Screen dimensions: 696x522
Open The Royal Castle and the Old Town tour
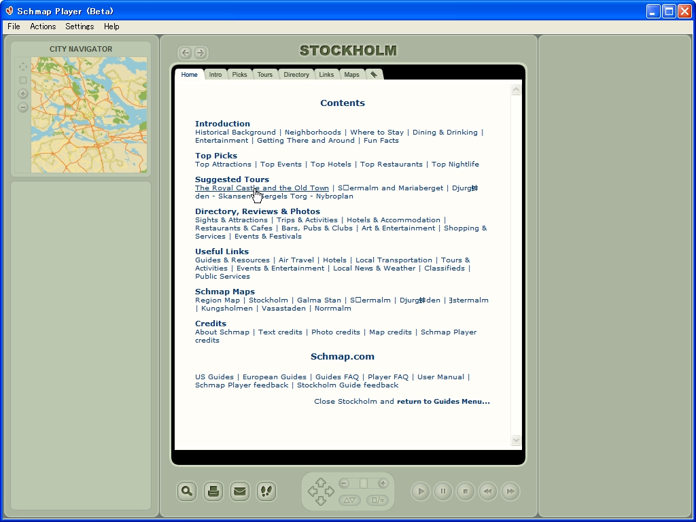262,188
